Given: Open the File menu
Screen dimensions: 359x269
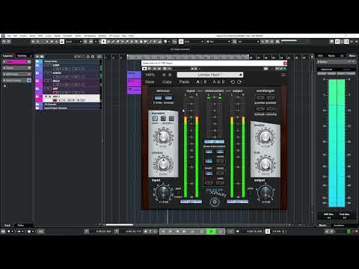Looking at the screenshot, I should pos(9,36).
